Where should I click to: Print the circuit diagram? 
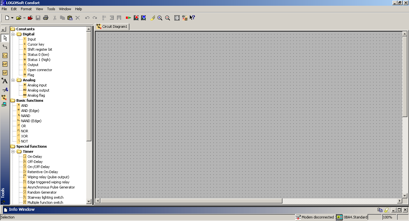click(x=46, y=18)
